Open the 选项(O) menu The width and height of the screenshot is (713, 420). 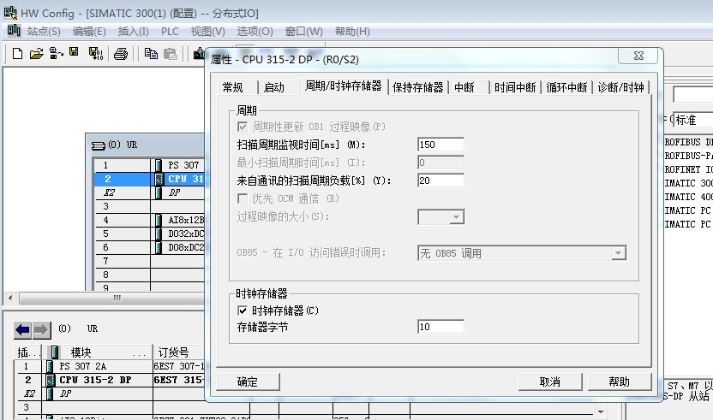255,32
